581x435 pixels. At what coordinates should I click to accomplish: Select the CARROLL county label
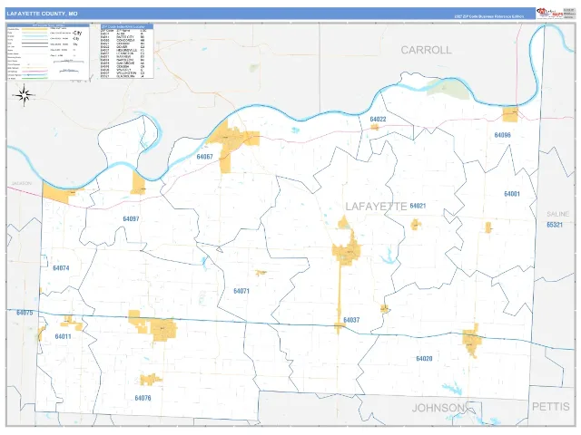[x=426, y=50]
